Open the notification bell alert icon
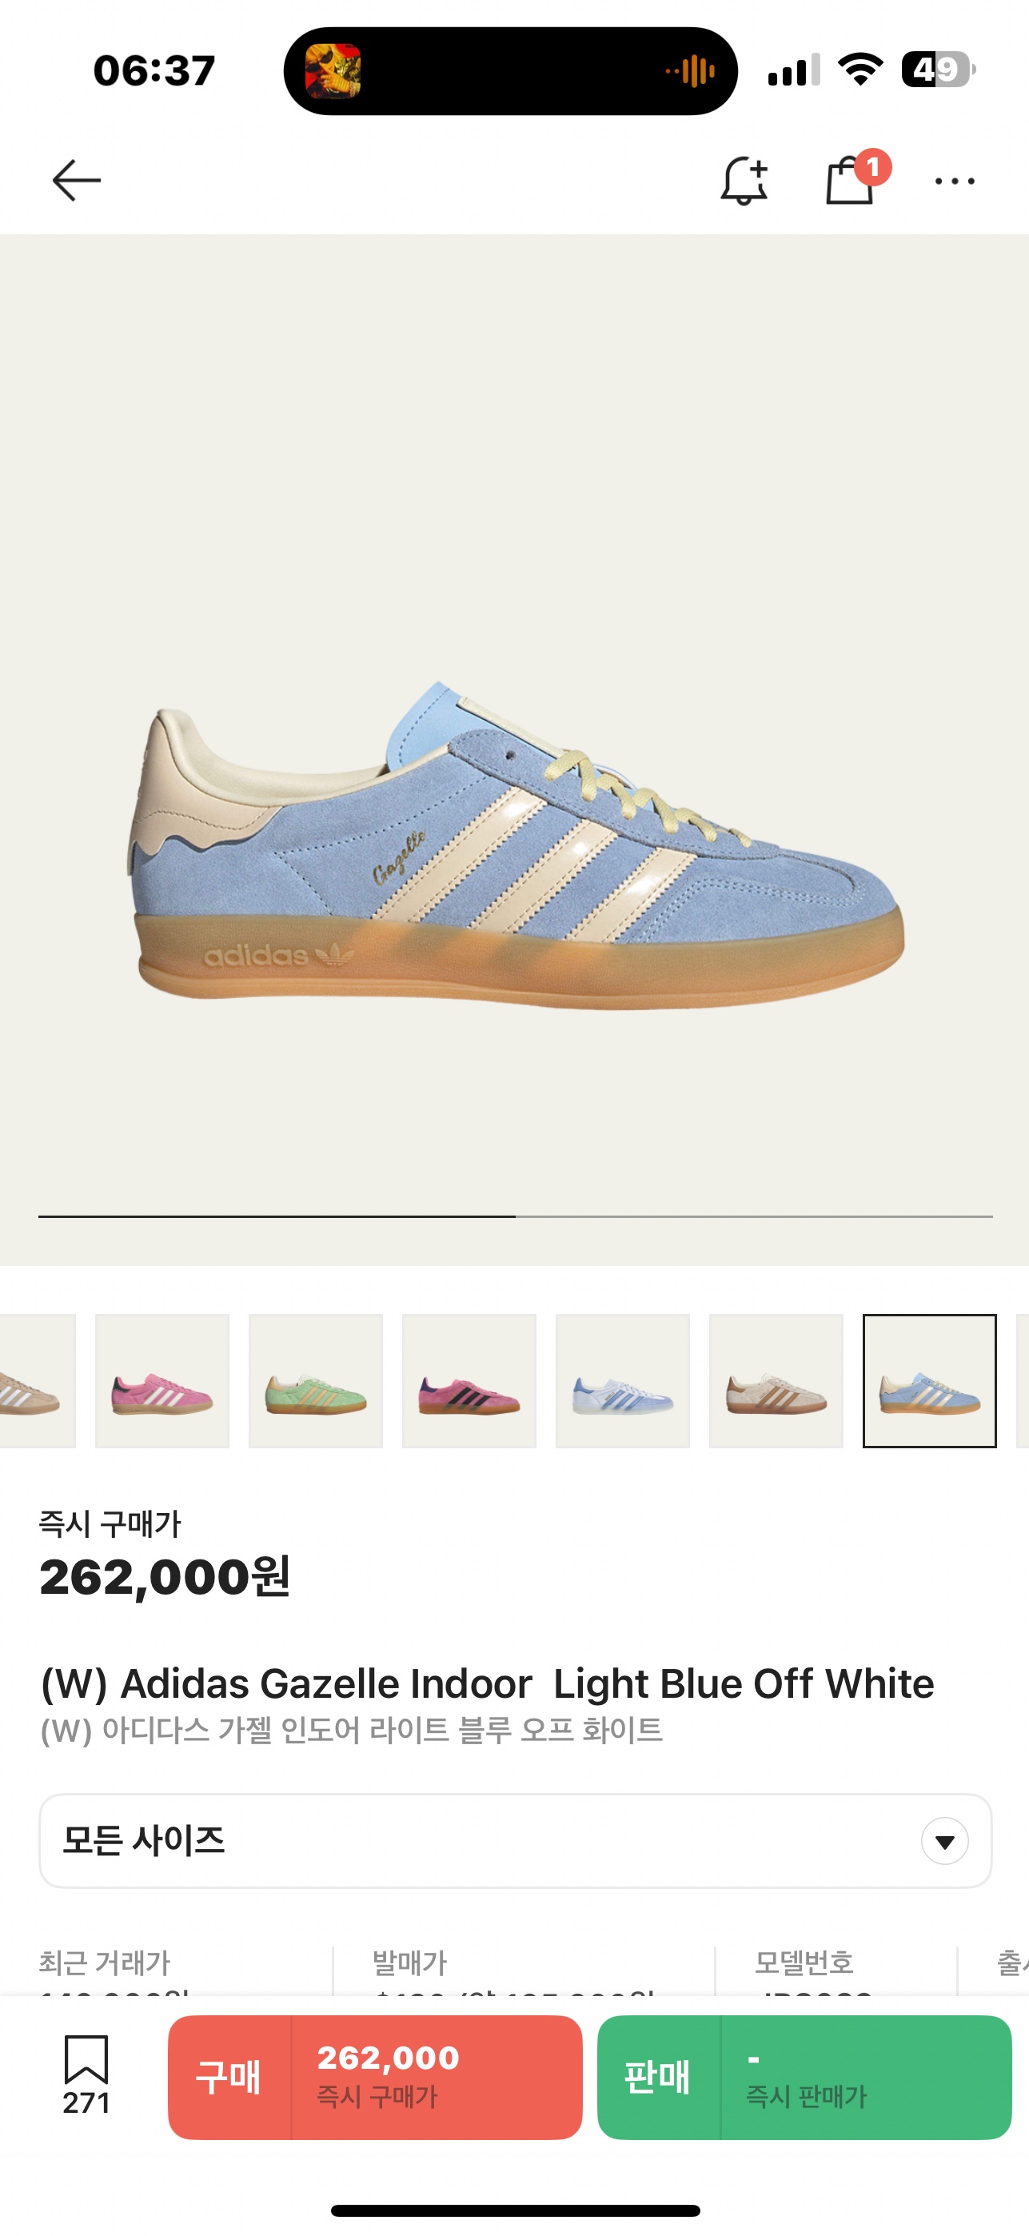This screenshot has height=2236, width=1029. click(744, 181)
